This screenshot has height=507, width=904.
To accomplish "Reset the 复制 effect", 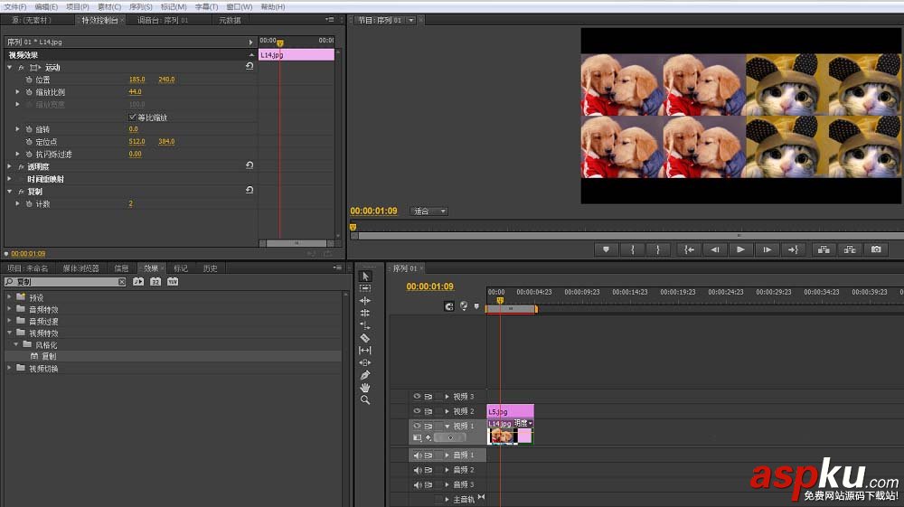I will pos(250,190).
